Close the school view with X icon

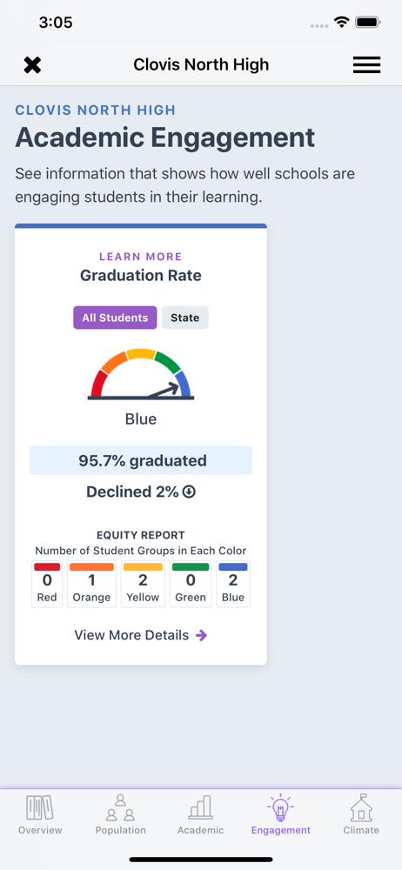tap(33, 65)
